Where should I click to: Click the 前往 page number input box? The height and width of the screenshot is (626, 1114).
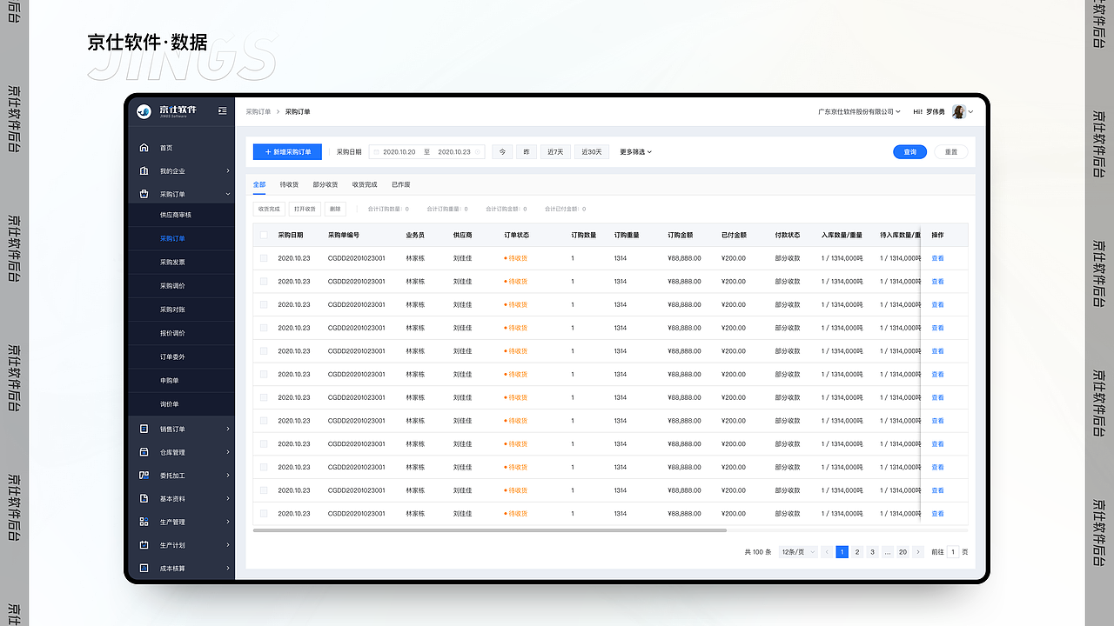pyautogui.click(x=953, y=552)
